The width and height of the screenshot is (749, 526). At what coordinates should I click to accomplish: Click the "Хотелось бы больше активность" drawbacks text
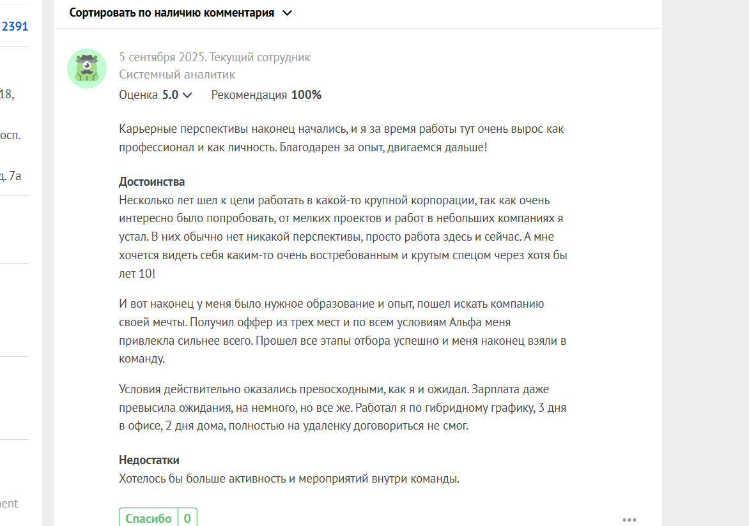point(289,479)
